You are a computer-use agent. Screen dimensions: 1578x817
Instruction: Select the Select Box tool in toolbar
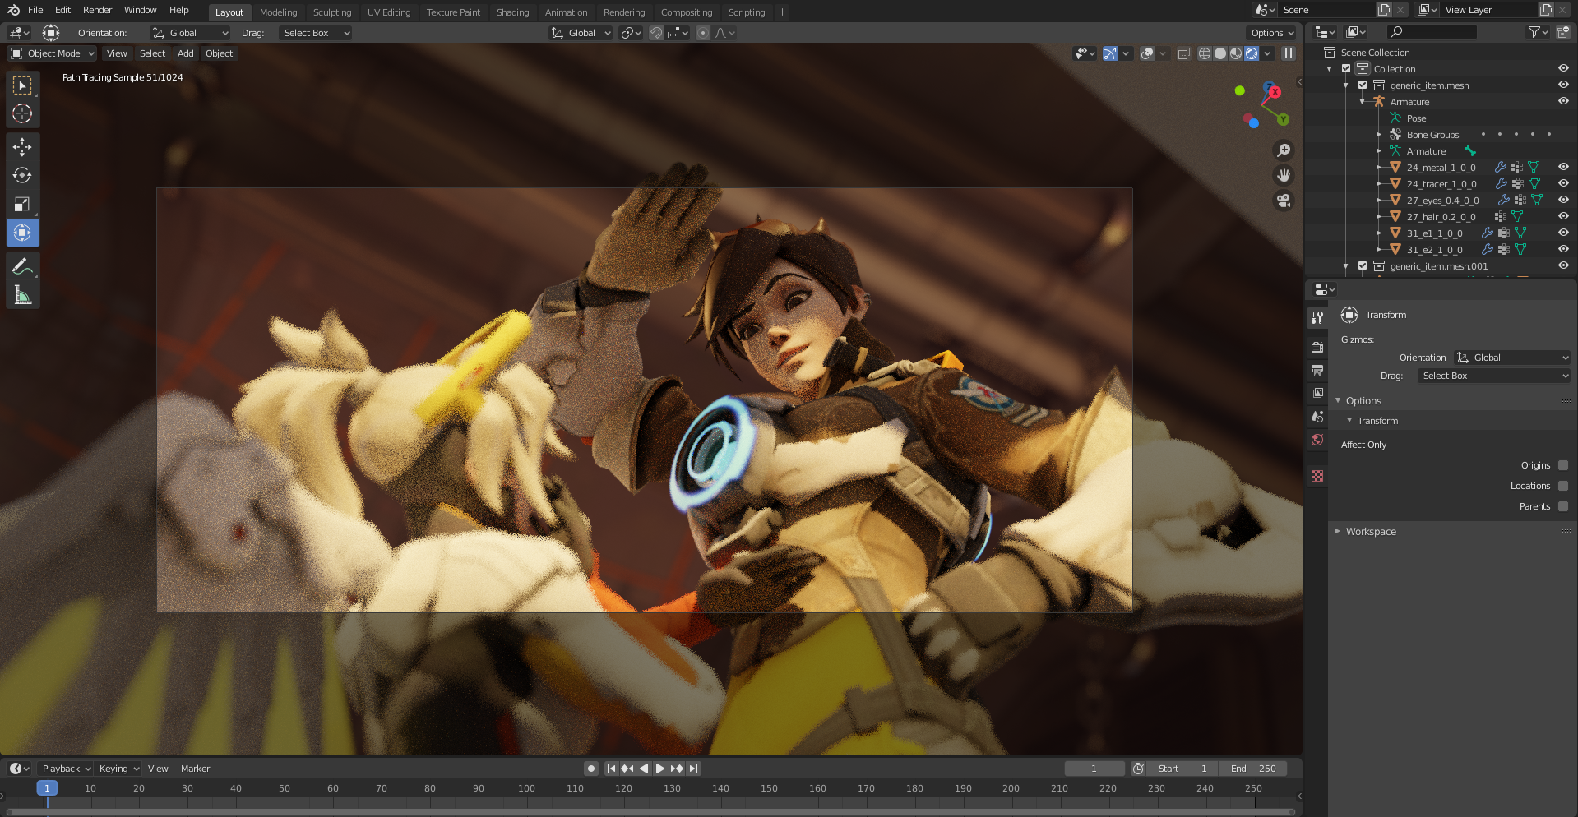pos(22,85)
